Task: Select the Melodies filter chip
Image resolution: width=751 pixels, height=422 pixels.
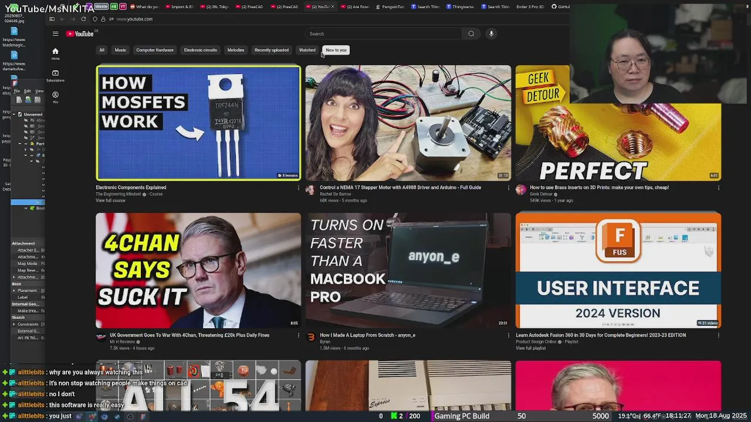Action: 236,50
